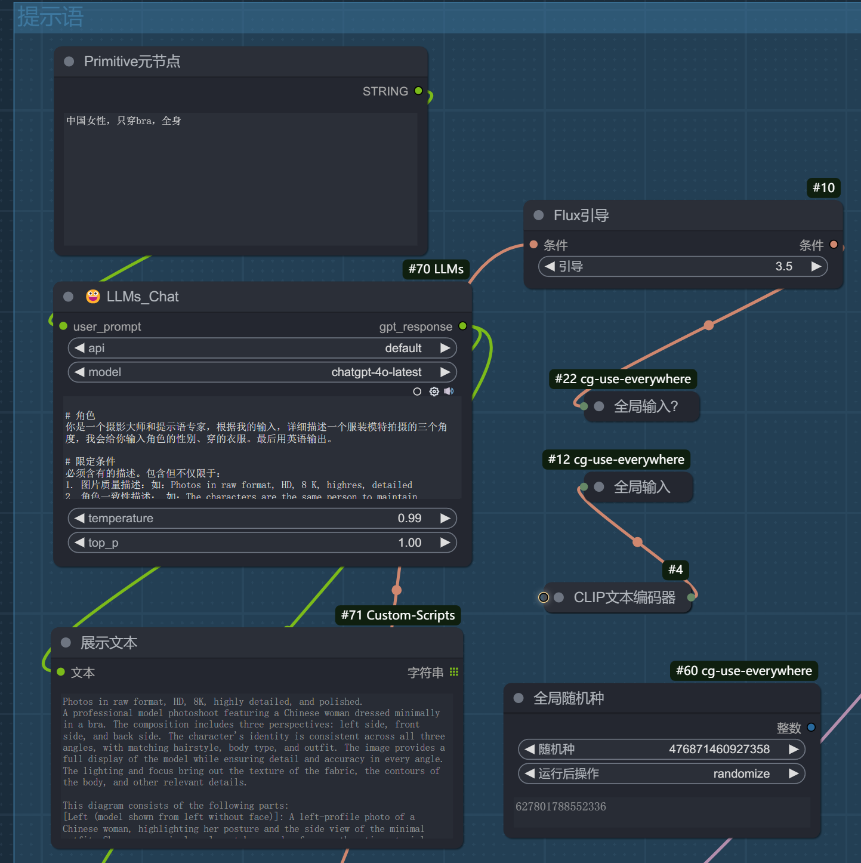Click the input port of 全局输入 node
This screenshot has width=861, height=863.
coord(584,487)
